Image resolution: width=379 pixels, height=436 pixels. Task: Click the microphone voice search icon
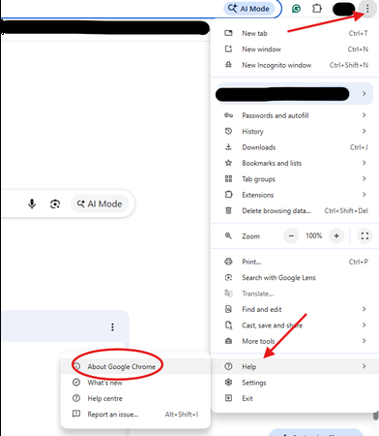tap(32, 203)
